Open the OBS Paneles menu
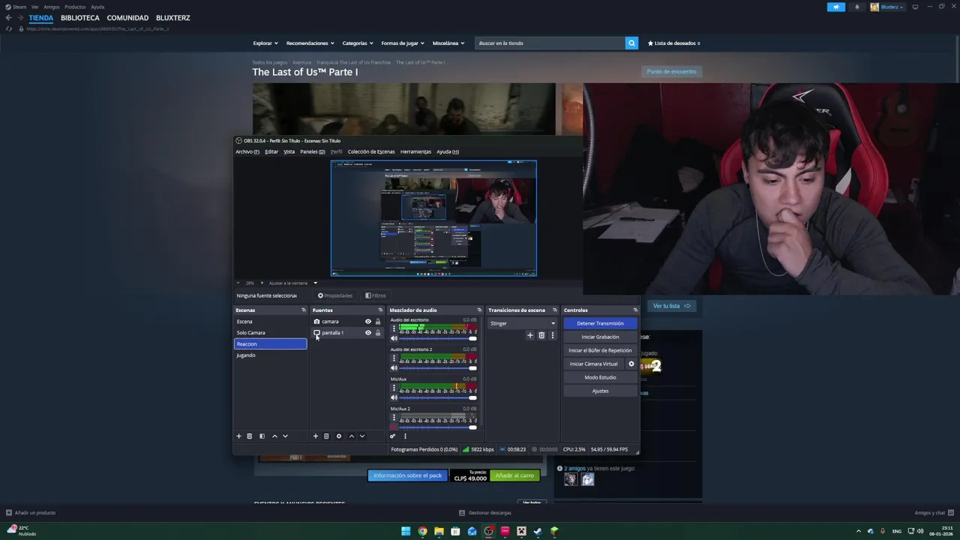Image resolution: width=960 pixels, height=540 pixels. pyautogui.click(x=313, y=151)
